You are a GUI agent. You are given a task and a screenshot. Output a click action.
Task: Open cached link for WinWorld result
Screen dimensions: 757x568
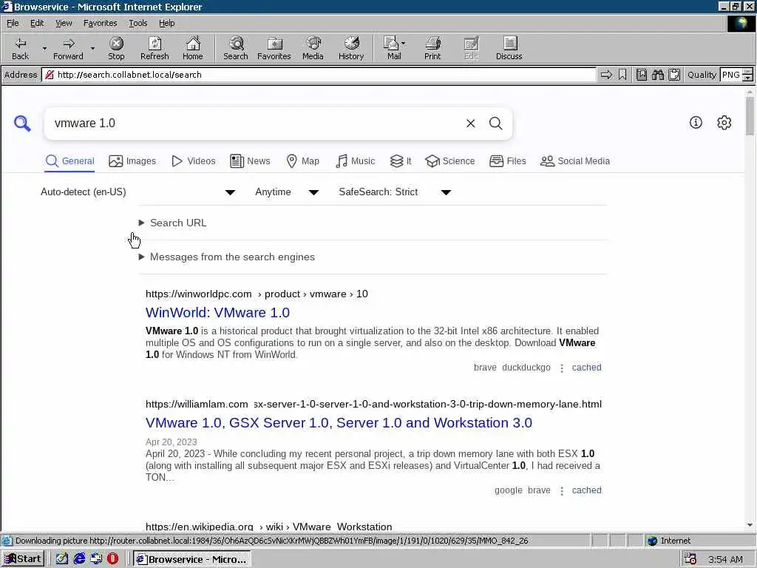pyautogui.click(x=586, y=368)
